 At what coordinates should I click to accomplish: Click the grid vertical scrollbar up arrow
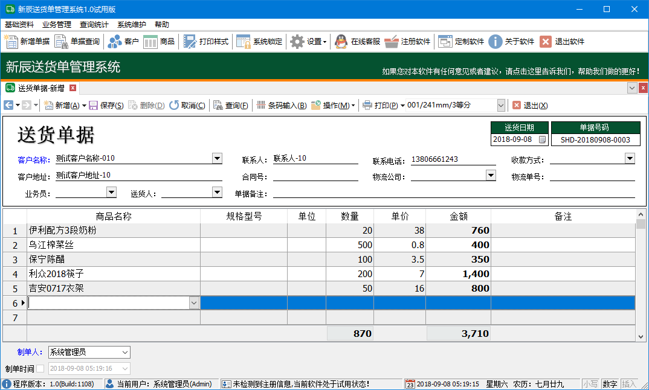click(641, 214)
